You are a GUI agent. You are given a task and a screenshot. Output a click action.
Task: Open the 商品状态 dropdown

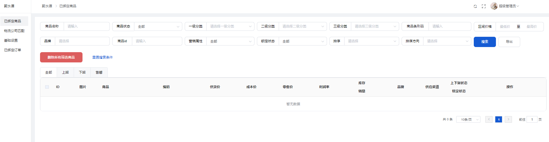pyautogui.click(x=158, y=27)
